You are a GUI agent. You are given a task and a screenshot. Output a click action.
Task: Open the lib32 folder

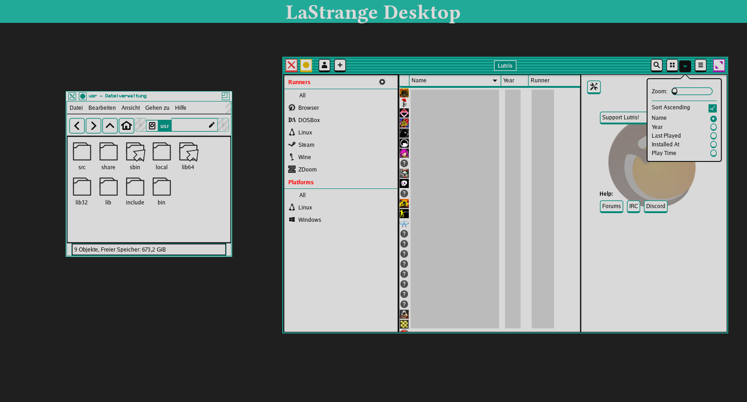click(x=82, y=192)
